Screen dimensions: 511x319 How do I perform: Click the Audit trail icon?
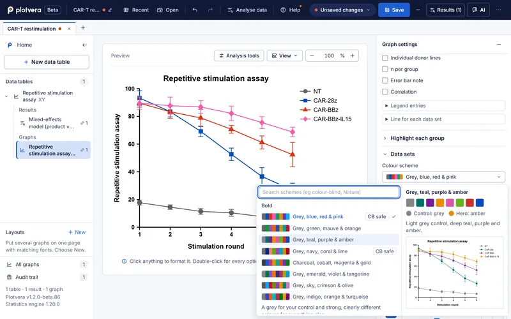pos(9,278)
